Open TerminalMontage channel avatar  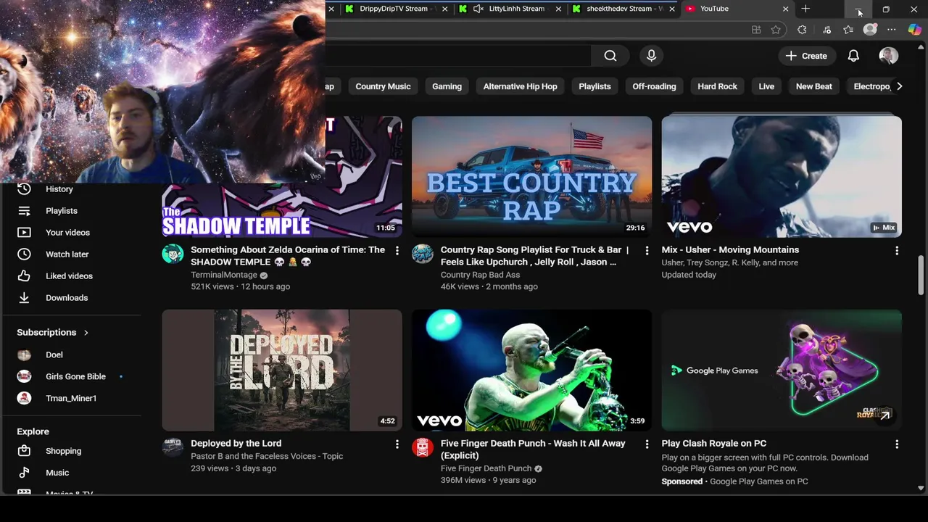pyautogui.click(x=173, y=254)
